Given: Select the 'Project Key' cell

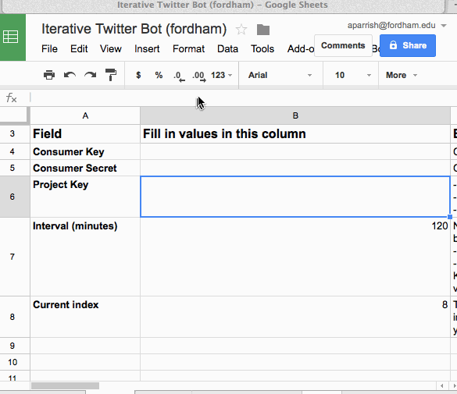Looking at the screenshot, I should click(85, 197).
